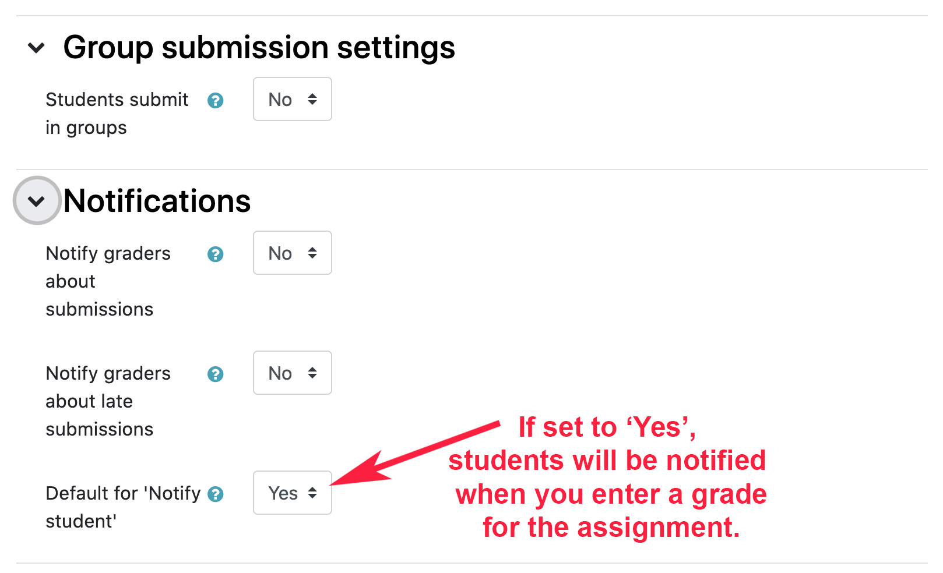Click the 'Notify graders about late submissions' label
Screen dimensions: 943x573
tap(108, 401)
